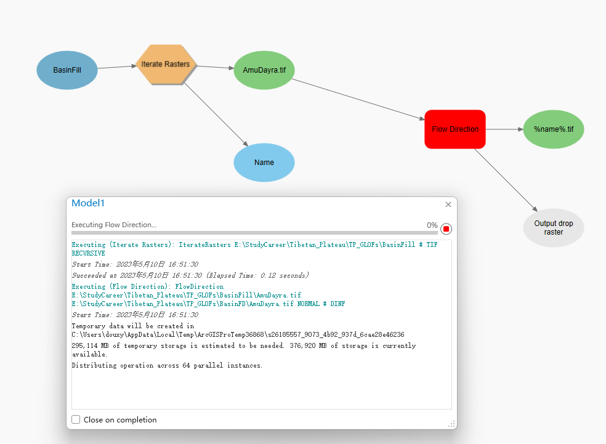Image resolution: width=606 pixels, height=444 pixels.
Task: Click the resize grip on dialog corner
Action: [451, 424]
